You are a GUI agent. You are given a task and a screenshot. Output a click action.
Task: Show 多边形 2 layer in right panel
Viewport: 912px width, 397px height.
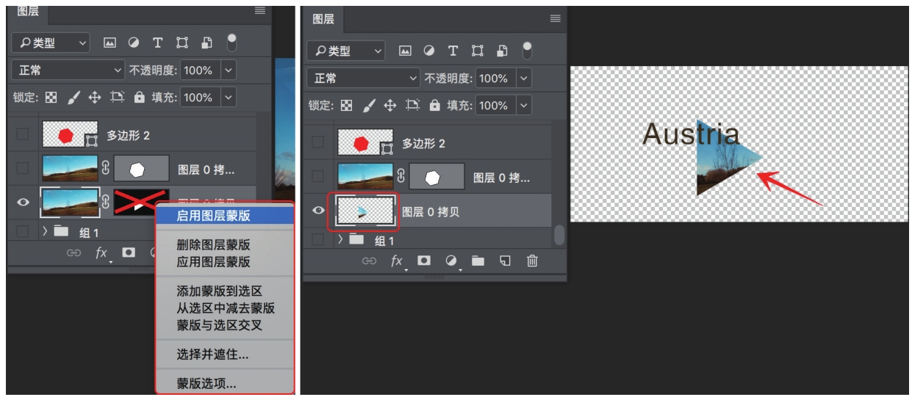point(318,142)
